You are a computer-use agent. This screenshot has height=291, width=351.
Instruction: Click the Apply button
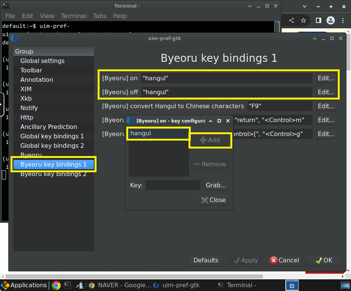pyautogui.click(x=245, y=260)
